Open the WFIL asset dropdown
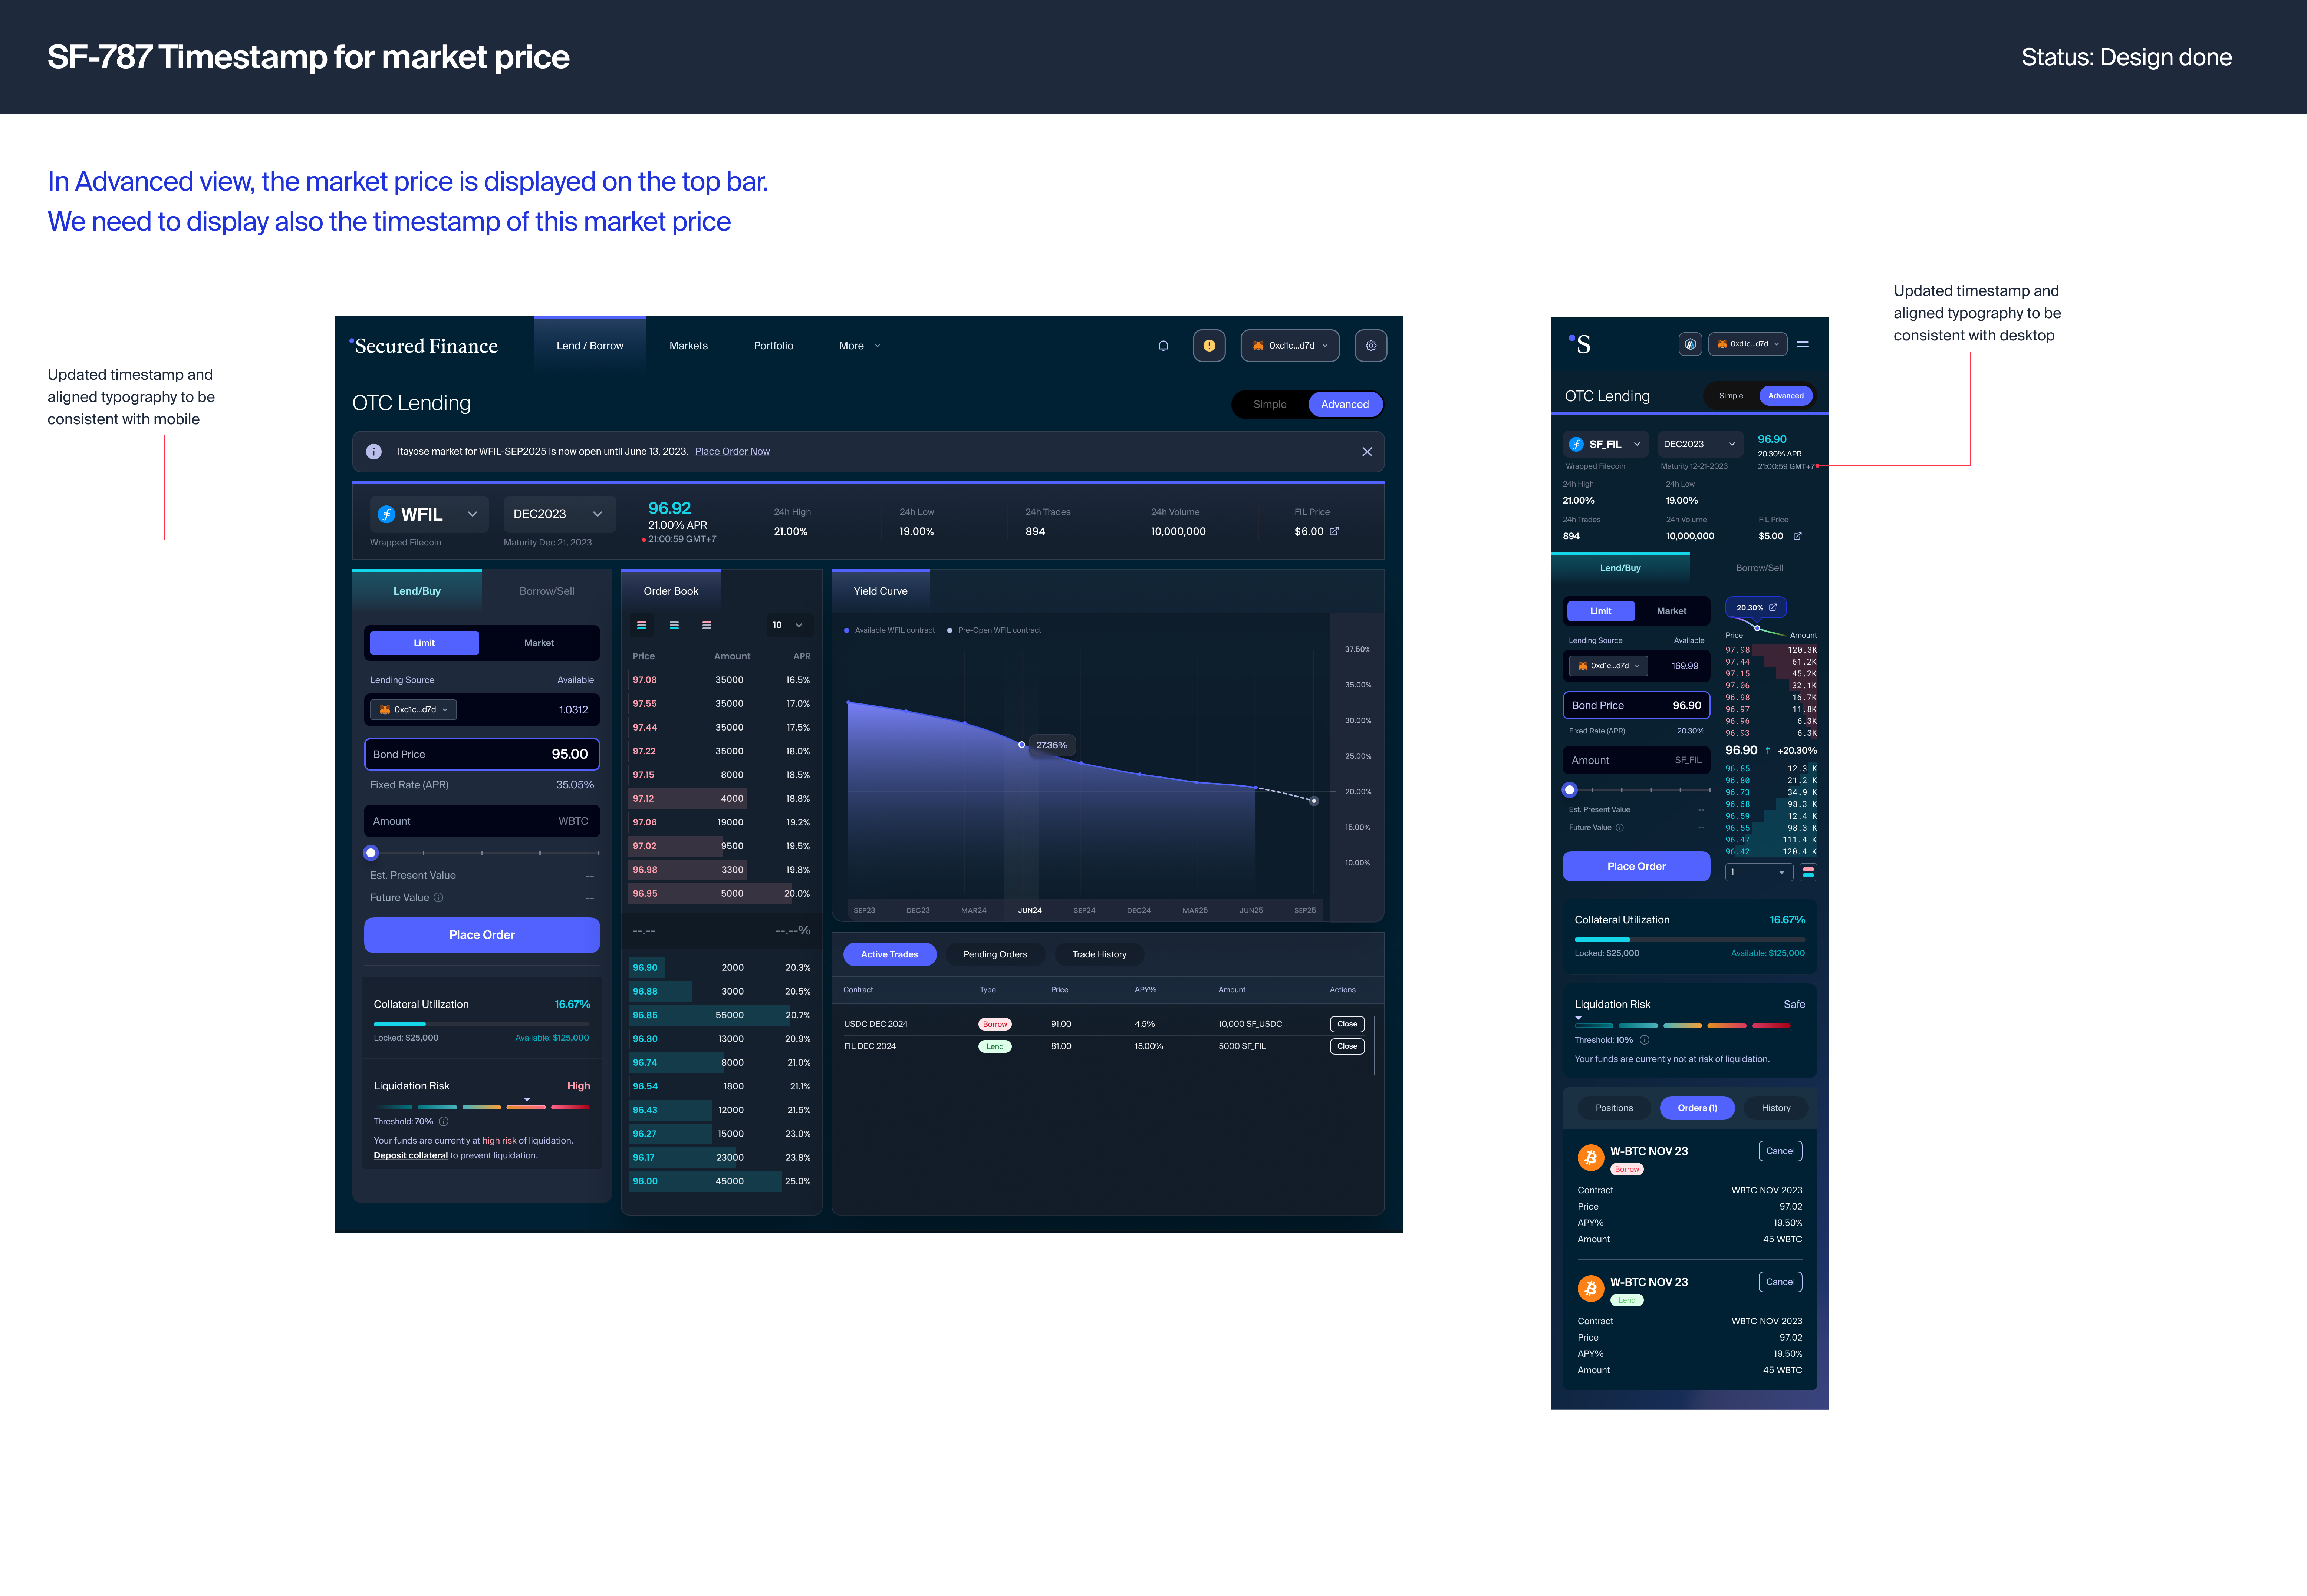Screen dimensions: 2307x1596 pos(429,514)
